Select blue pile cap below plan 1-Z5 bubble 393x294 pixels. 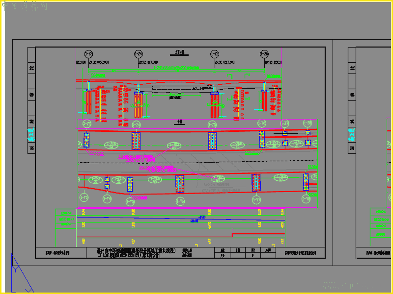212,141
